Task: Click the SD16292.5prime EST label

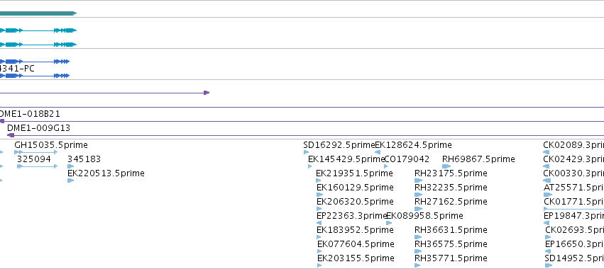Action: tap(339, 145)
